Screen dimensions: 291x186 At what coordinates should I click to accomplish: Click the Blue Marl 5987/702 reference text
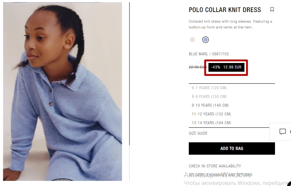[x=209, y=54]
